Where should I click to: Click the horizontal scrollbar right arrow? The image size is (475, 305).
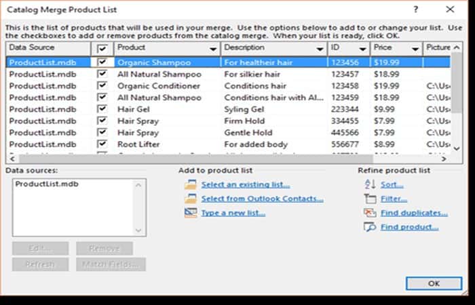click(444, 159)
